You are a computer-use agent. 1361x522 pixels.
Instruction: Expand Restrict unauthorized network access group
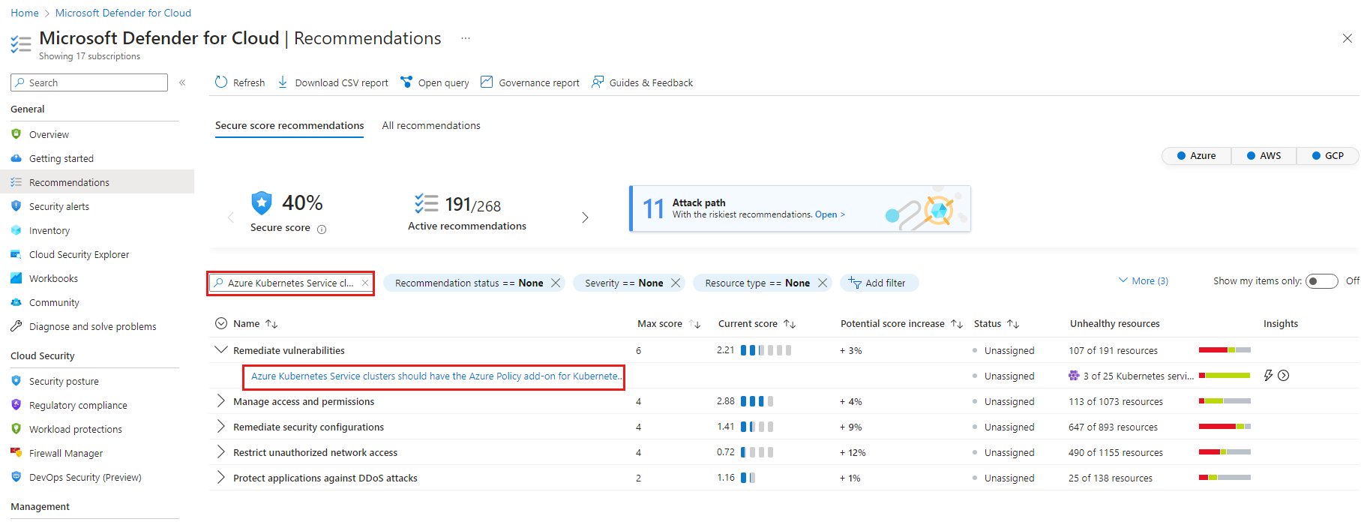click(x=220, y=452)
